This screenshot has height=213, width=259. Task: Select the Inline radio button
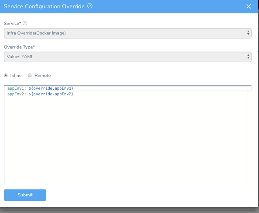6,75
